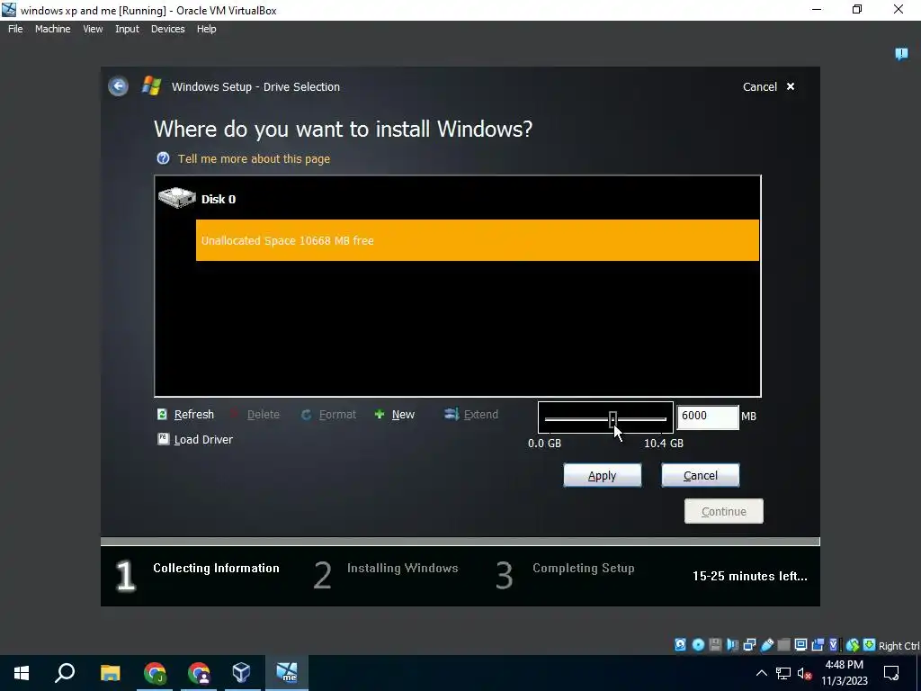Click VirtualBox hard disk activity indicator
This screenshot has width=921, height=691.
click(680, 644)
